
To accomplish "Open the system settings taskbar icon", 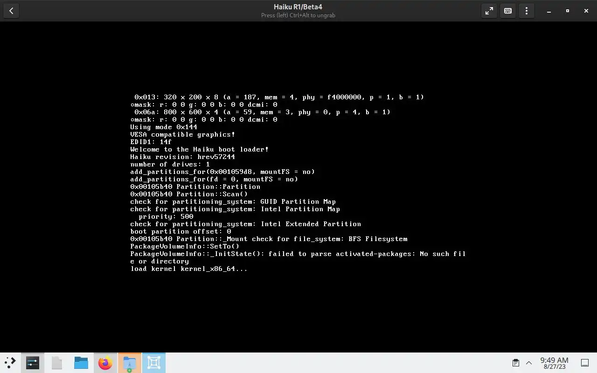I will [33, 363].
